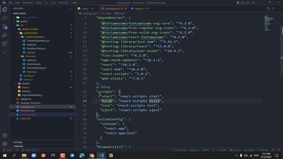Open the File menu
This screenshot has height=159, width=283.
(x=10, y=3)
